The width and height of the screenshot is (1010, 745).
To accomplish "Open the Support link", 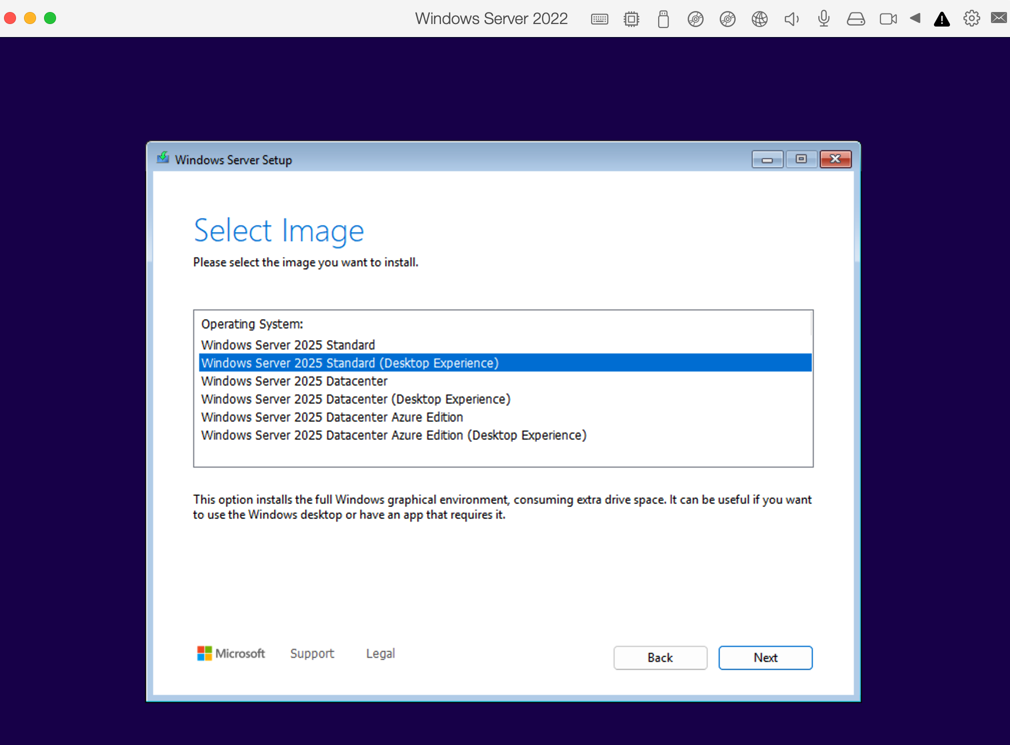I will (312, 653).
